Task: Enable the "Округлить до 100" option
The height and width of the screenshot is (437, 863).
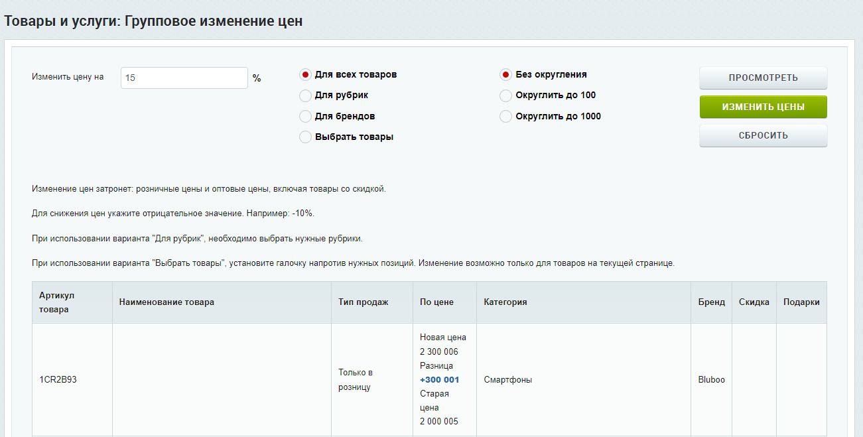Action: coord(505,95)
